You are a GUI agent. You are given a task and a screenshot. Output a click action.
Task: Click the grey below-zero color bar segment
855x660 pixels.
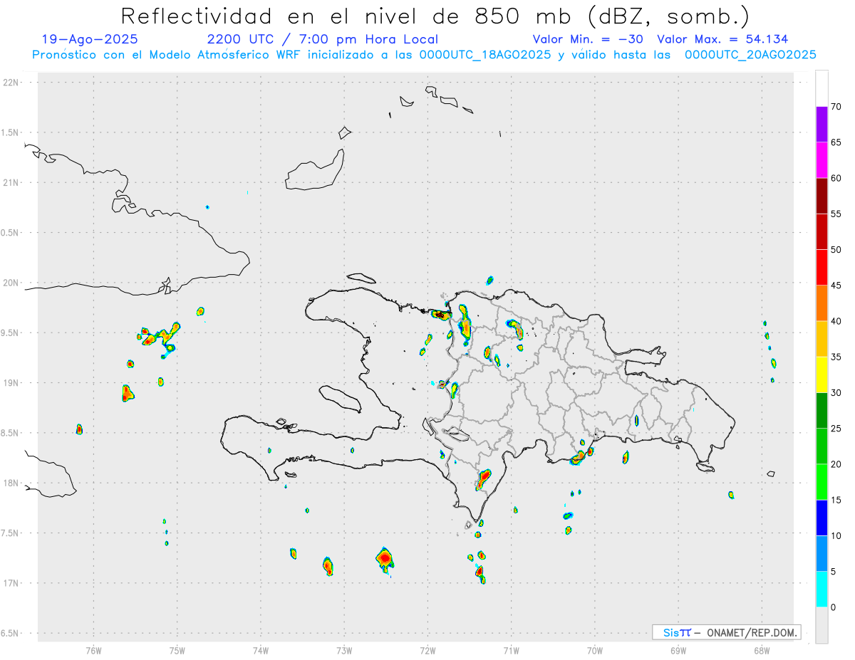pyautogui.click(x=822, y=625)
